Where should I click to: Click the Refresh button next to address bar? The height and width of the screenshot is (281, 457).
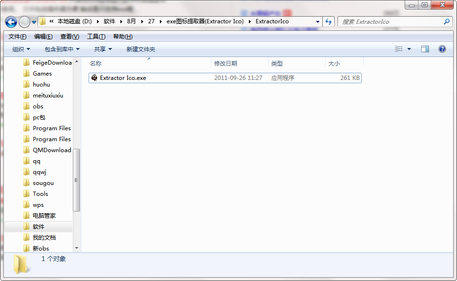[x=328, y=21]
